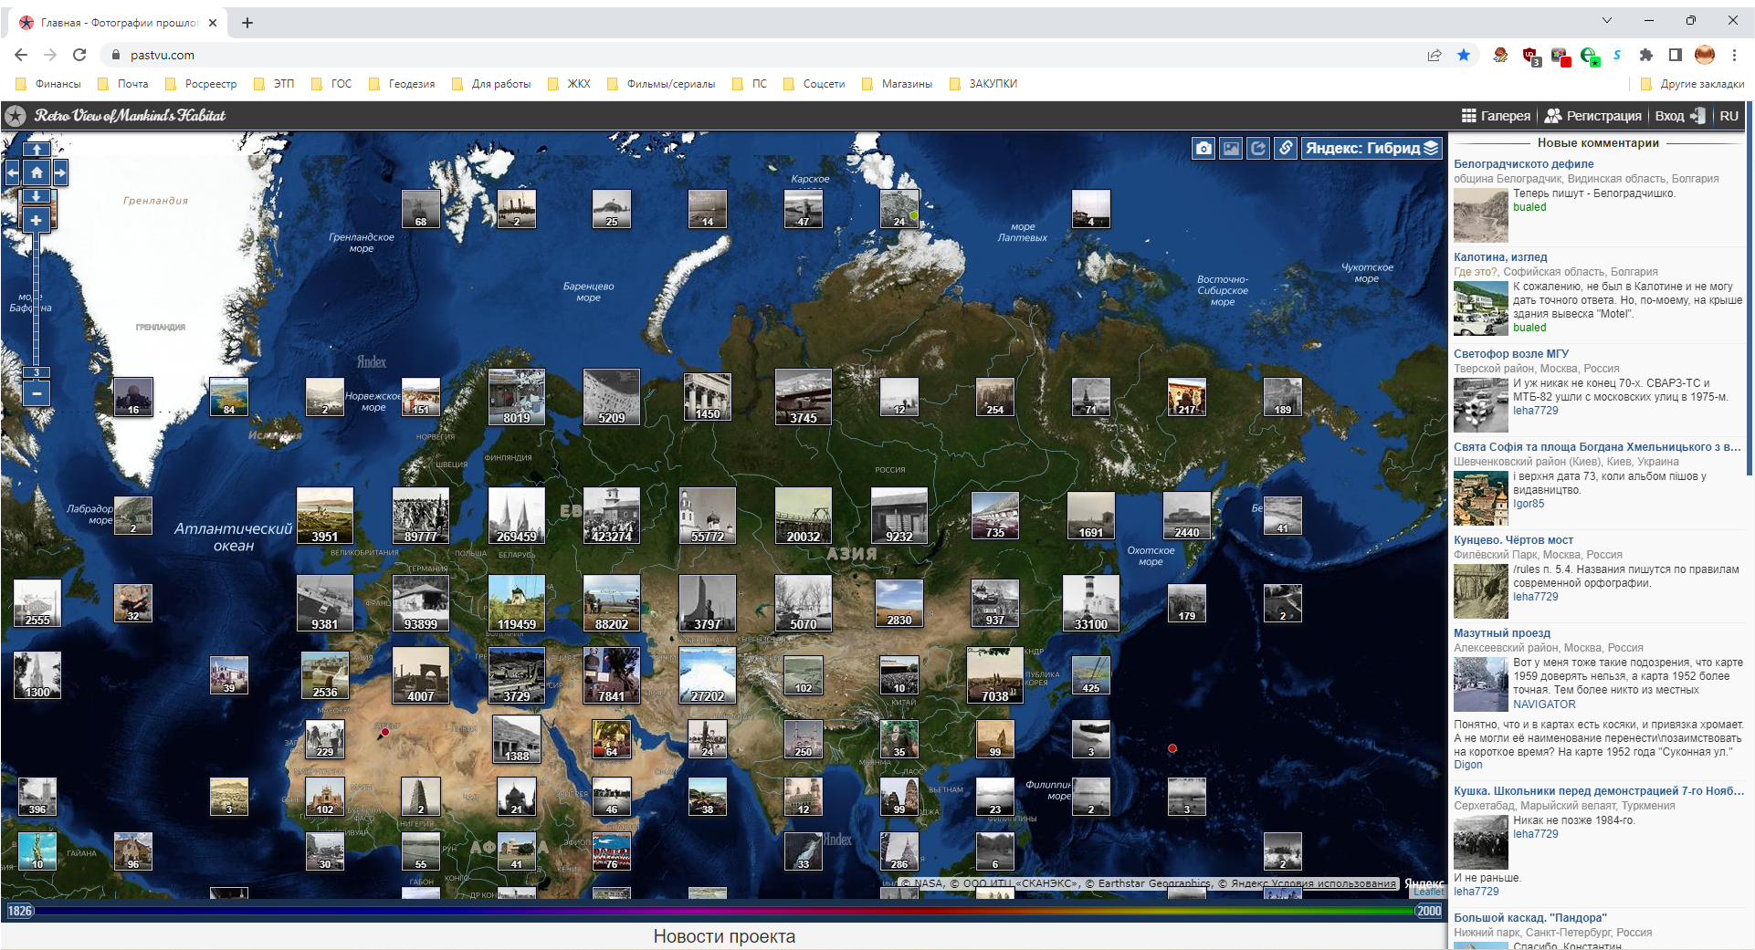This screenshot has width=1755, height=950.
Task: Open the Регистрация page
Action: coord(1593,116)
